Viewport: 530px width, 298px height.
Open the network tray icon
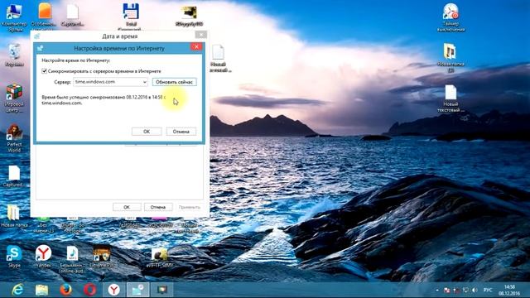pyautogui.click(x=465, y=291)
